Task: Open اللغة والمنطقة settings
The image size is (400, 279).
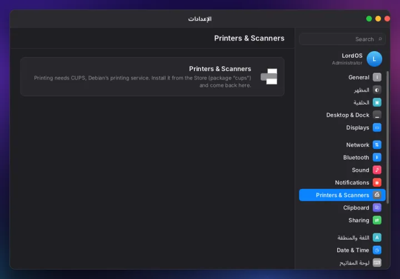Action: [342, 237]
